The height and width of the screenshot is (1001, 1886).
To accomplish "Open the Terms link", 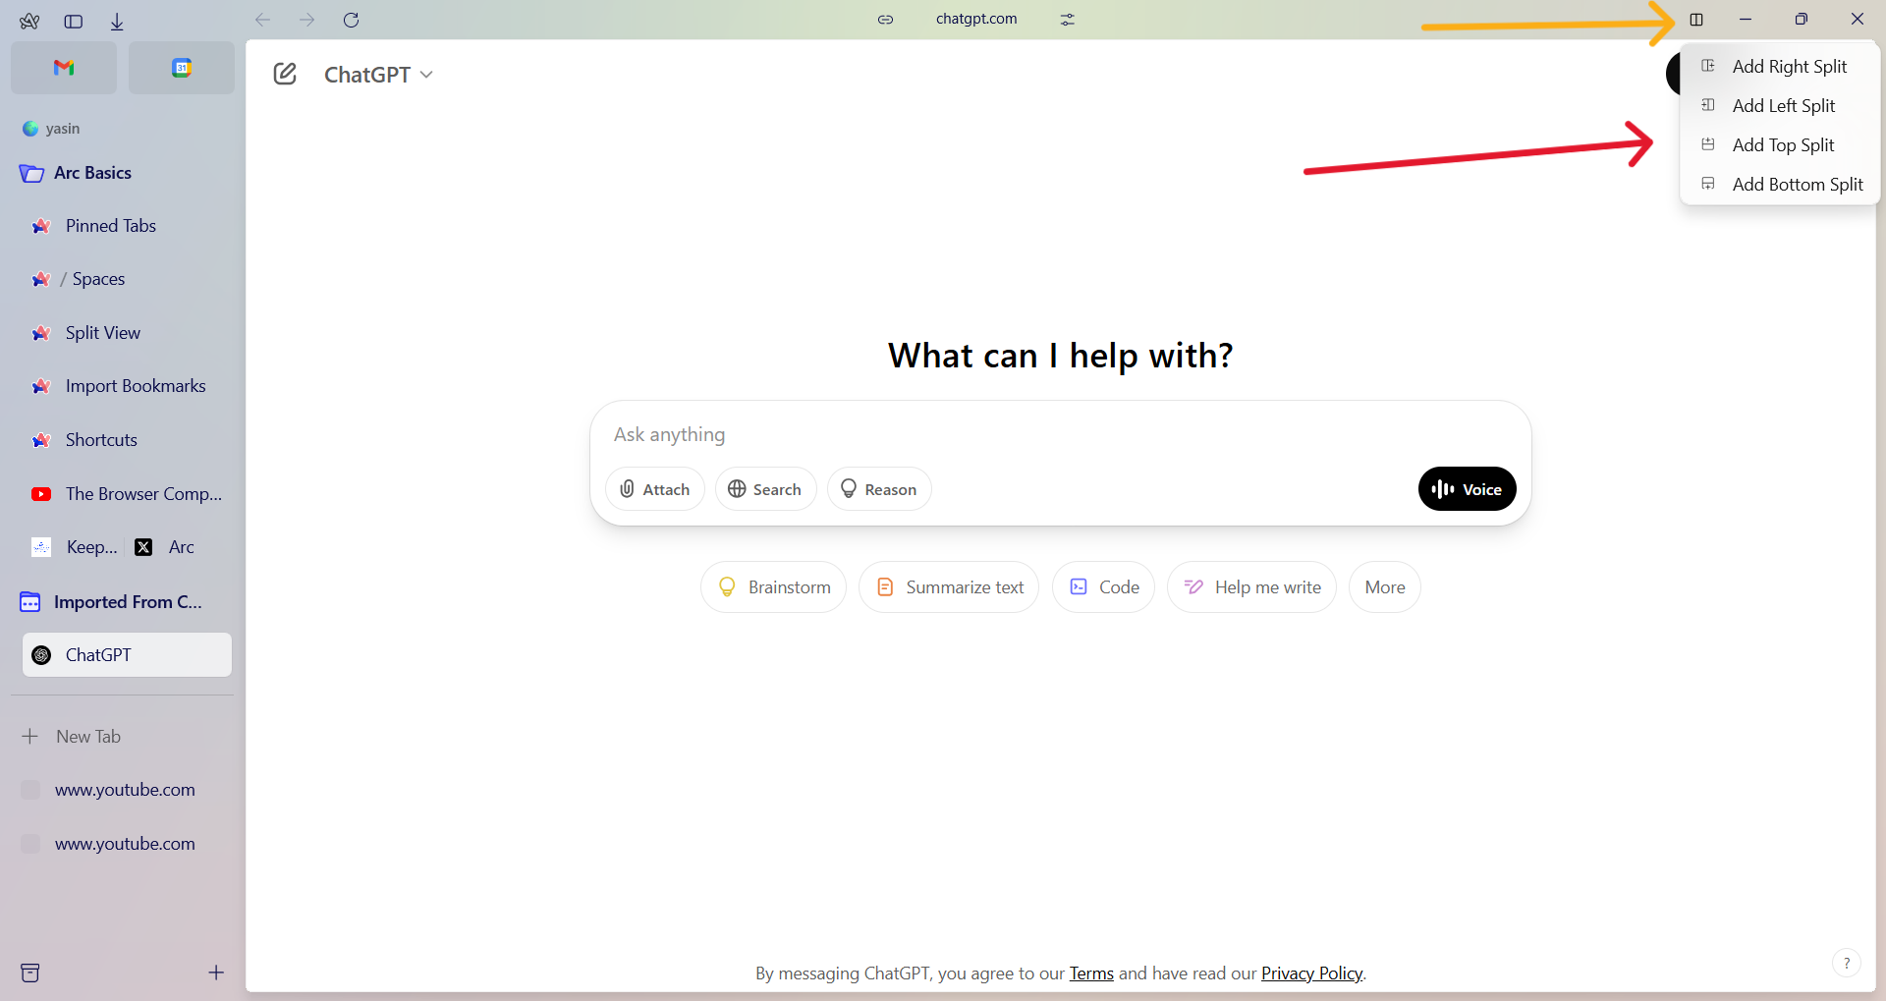I will [x=1091, y=973].
